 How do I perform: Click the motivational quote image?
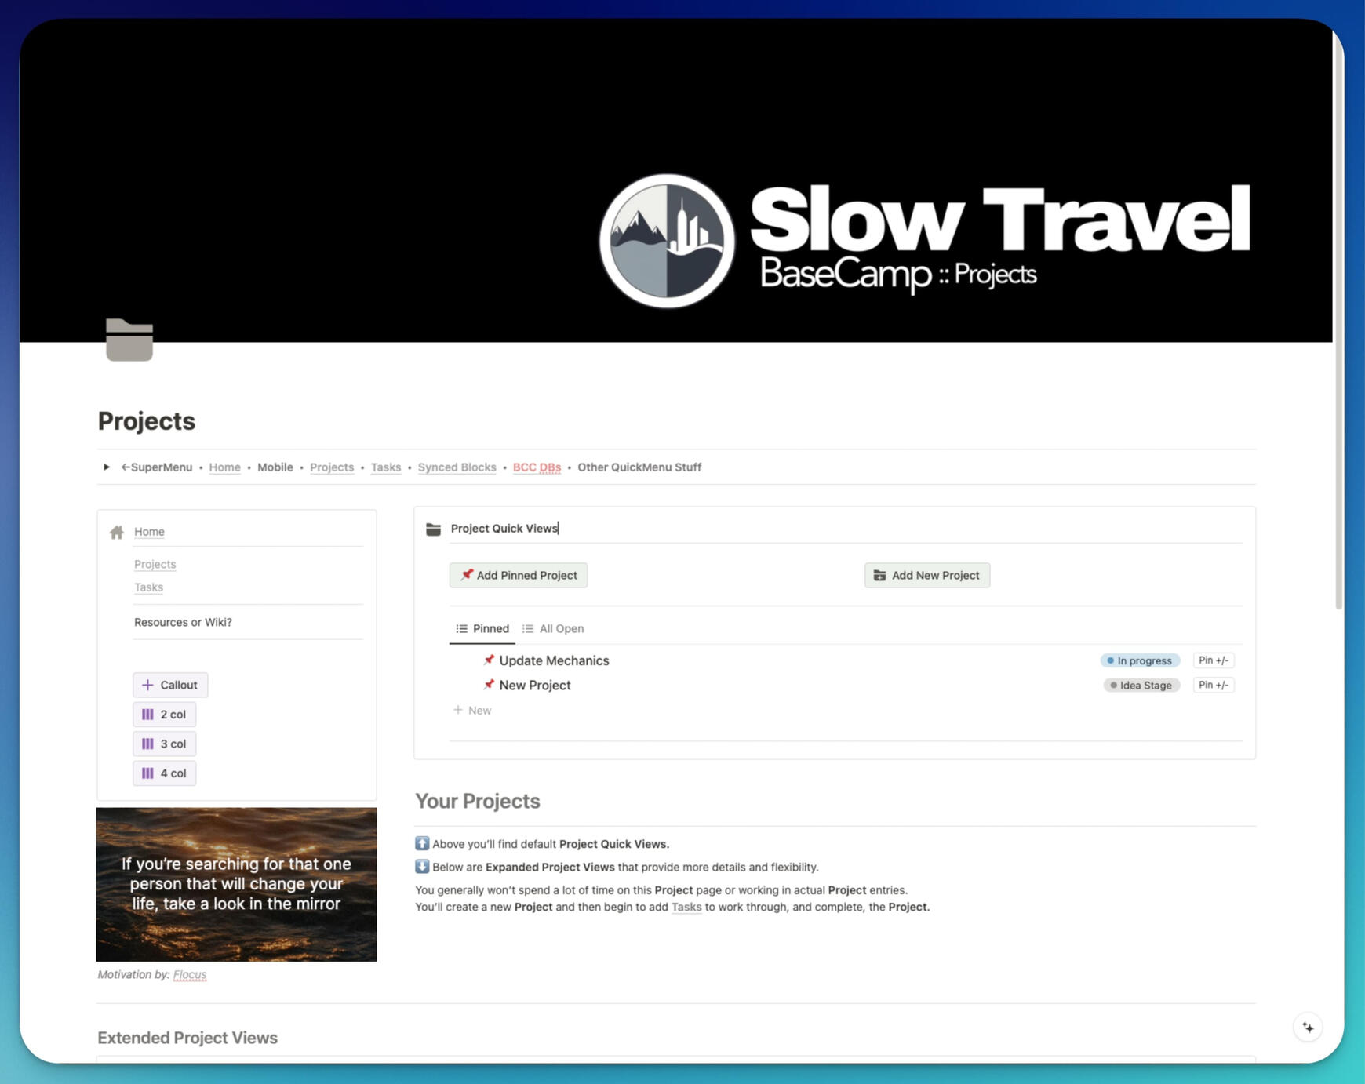(236, 884)
